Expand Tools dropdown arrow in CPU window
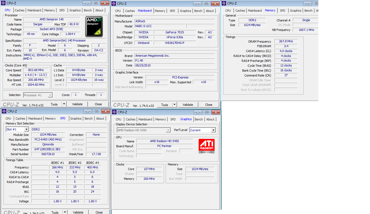This screenshot has width=370, height=214. [x=64, y=104]
